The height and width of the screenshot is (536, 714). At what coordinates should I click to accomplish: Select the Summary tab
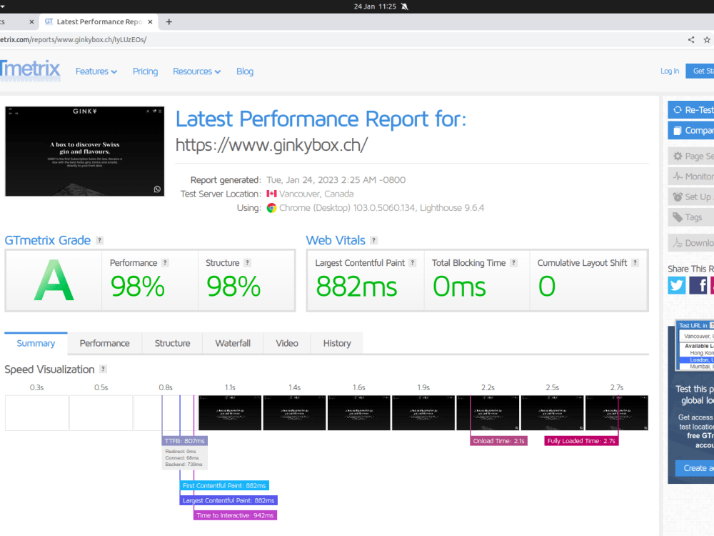(36, 343)
